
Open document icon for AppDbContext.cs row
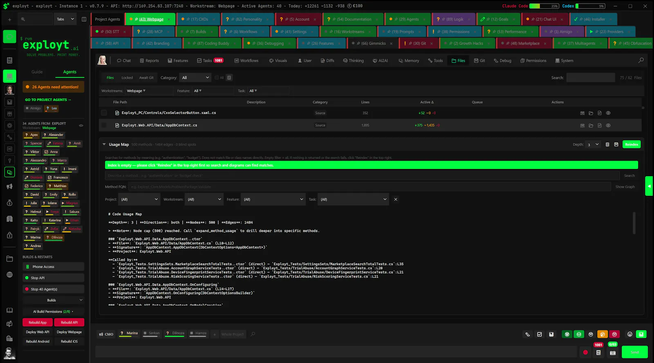(x=600, y=125)
